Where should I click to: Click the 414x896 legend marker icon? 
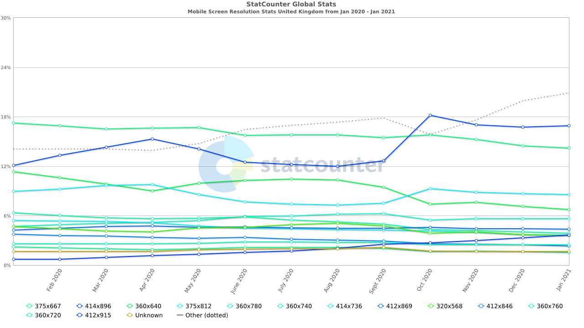(80, 306)
